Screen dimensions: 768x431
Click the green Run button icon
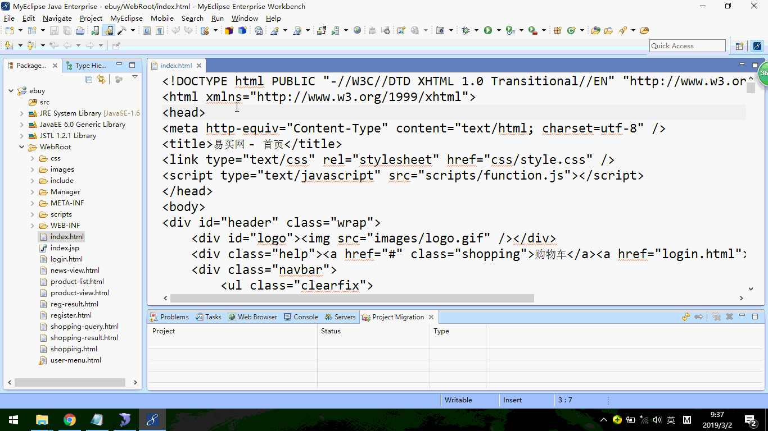[488, 30]
